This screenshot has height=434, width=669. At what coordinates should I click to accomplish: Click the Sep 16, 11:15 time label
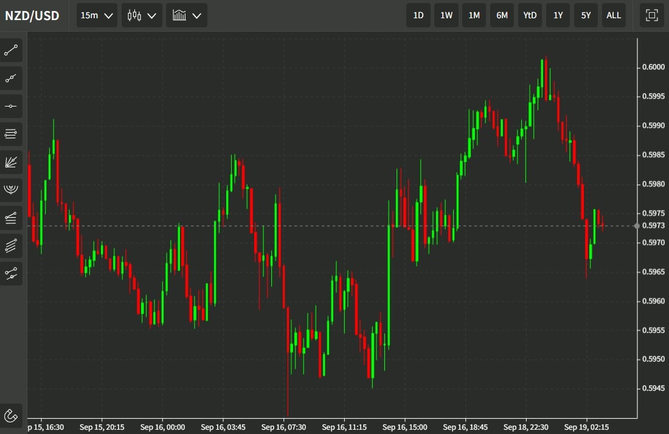[344, 427]
